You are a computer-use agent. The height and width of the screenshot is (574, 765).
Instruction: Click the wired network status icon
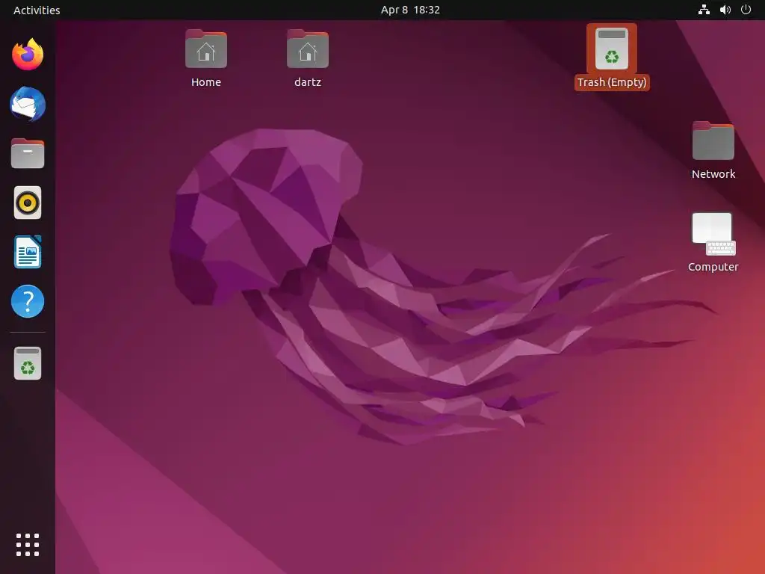[x=704, y=10]
